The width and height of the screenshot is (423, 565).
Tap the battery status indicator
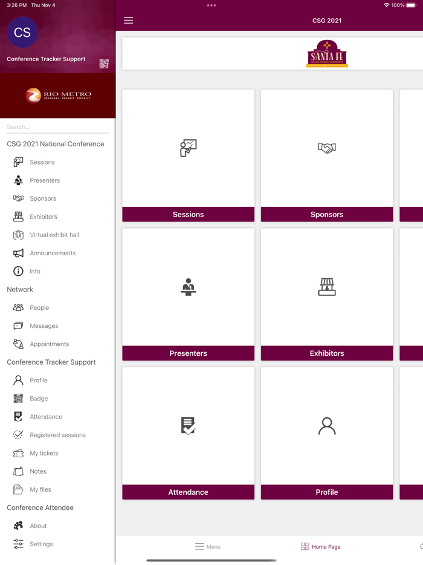411,5
